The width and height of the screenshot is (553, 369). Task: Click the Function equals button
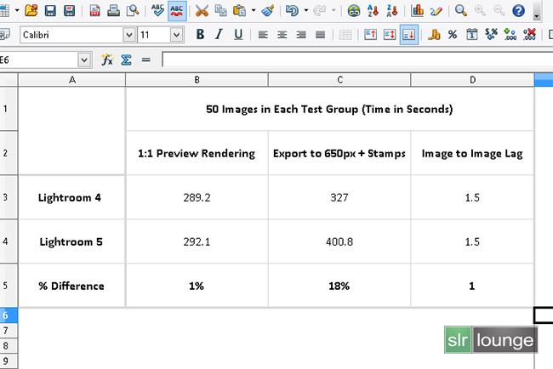click(x=145, y=60)
